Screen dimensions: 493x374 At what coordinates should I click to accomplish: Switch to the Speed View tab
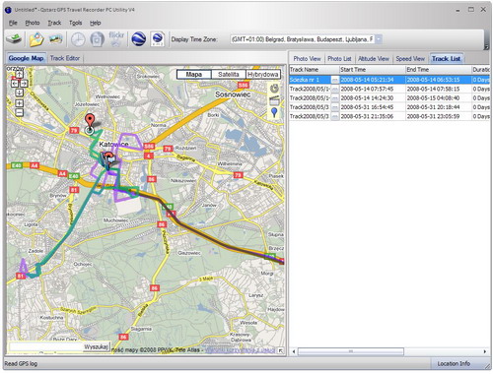coord(410,59)
